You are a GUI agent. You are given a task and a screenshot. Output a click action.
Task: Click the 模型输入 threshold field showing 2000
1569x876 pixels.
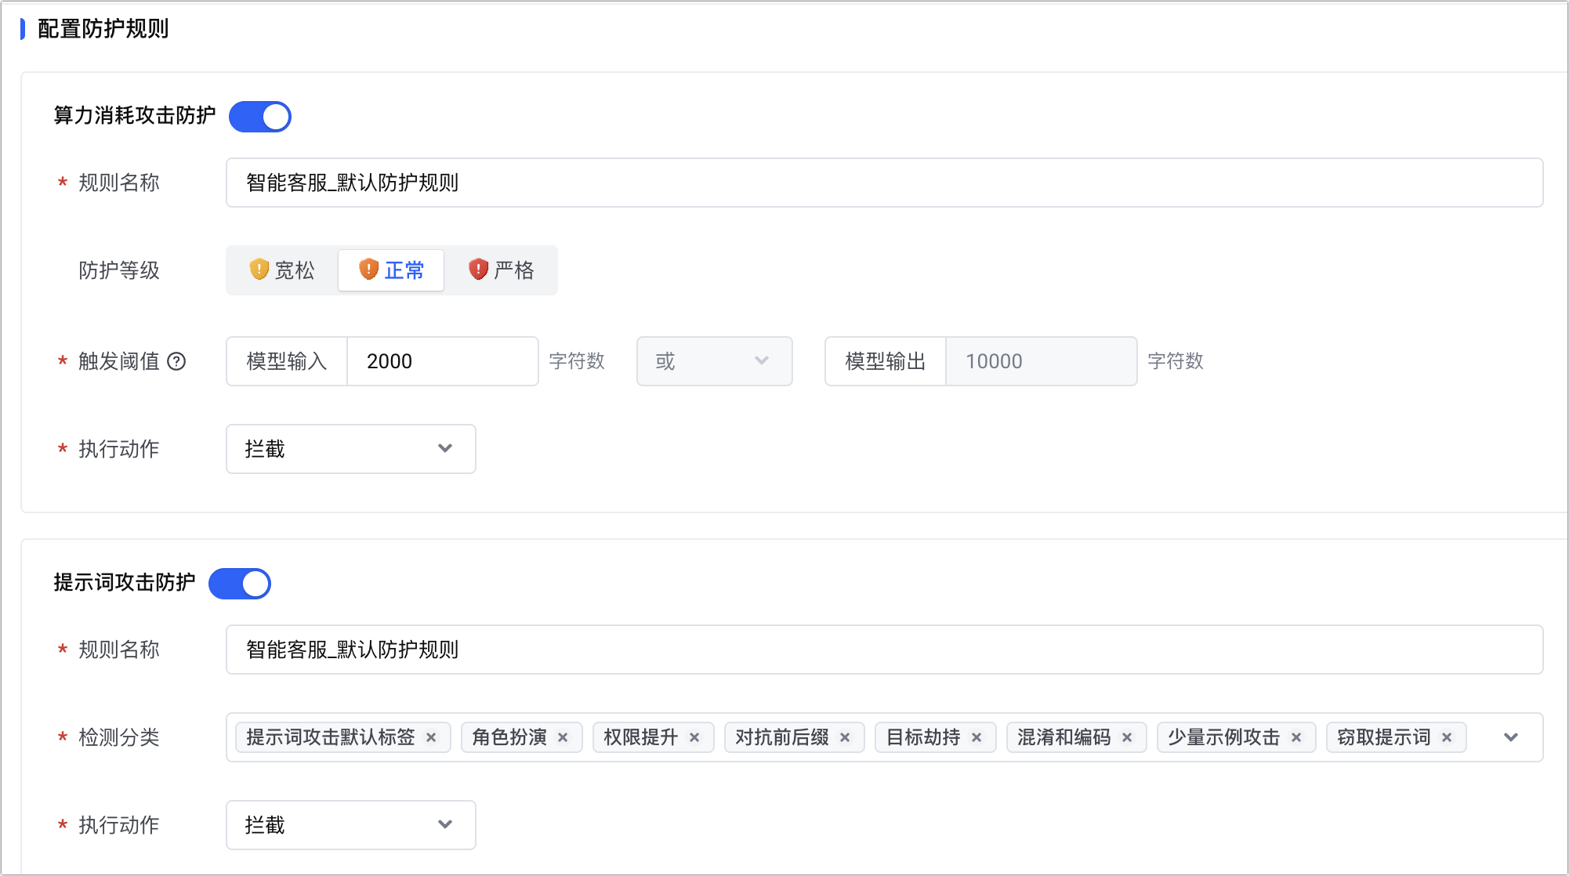(x=442, y=361)
